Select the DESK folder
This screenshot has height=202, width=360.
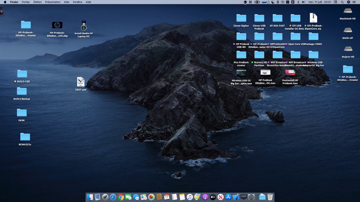pyautogui.click(x=22, y=113)
